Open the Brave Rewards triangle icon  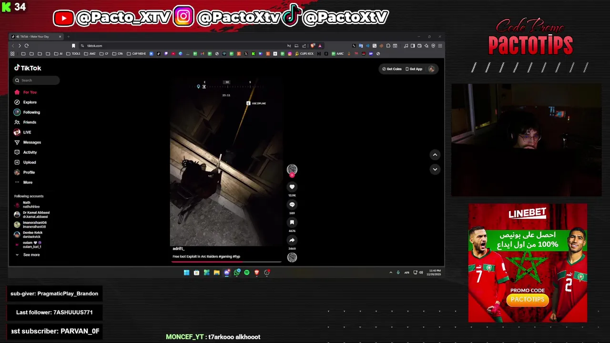pos(320,46)
